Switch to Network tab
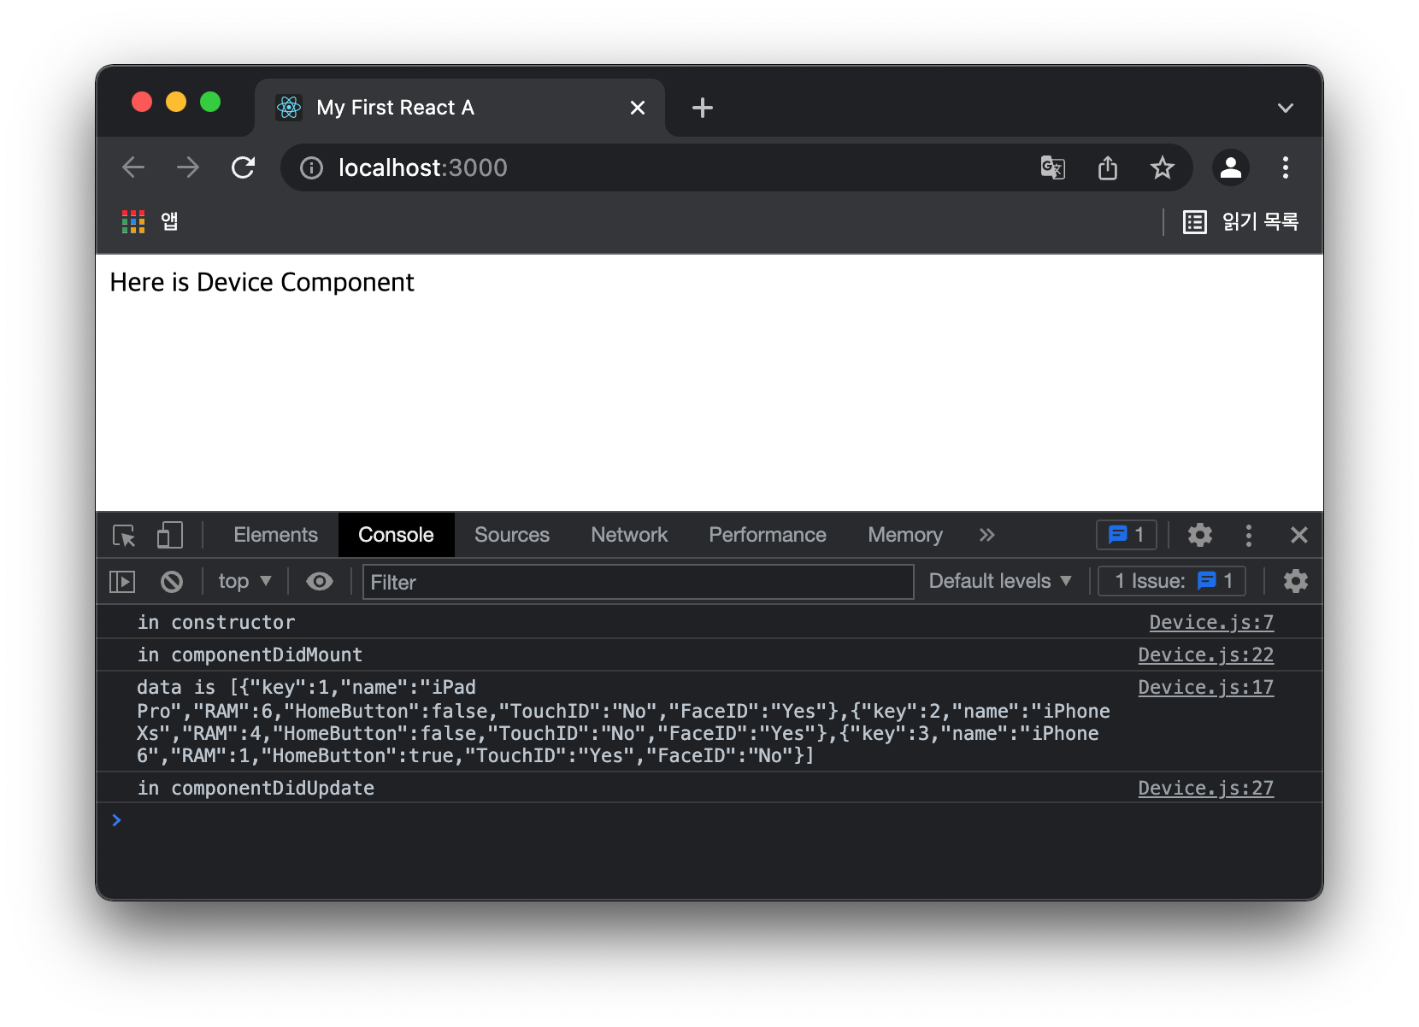The image size is (1419, 1027). [629, 535]
